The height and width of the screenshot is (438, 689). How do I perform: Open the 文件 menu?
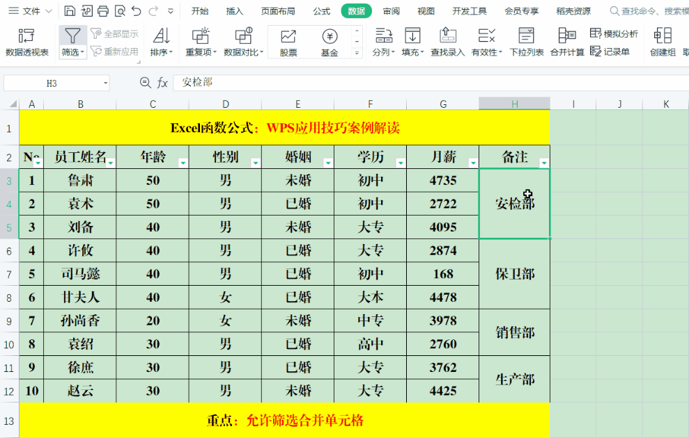(x=26, y=11)
